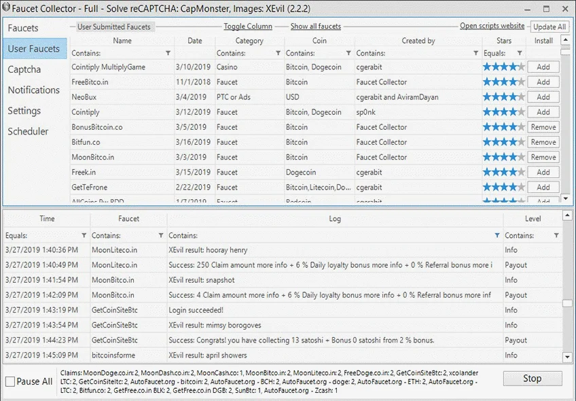Remove the MoonBitco.in faucet
576x401 pixels.
pyautogui.click(x=543, y=157)
